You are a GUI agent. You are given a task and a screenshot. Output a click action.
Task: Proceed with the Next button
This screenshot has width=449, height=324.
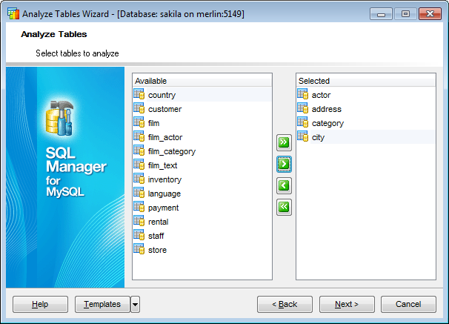(347, 304)
